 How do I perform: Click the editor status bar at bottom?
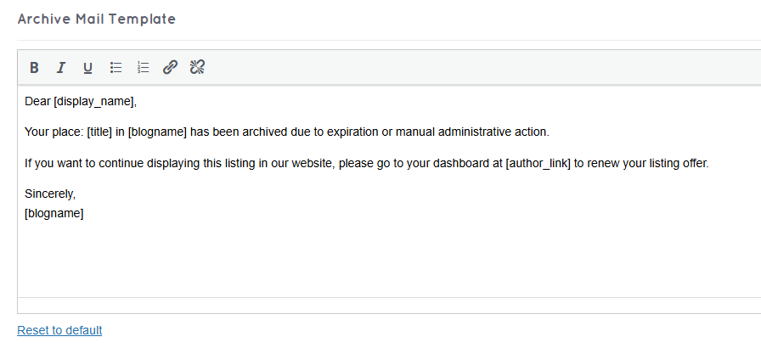click(340, 306)
